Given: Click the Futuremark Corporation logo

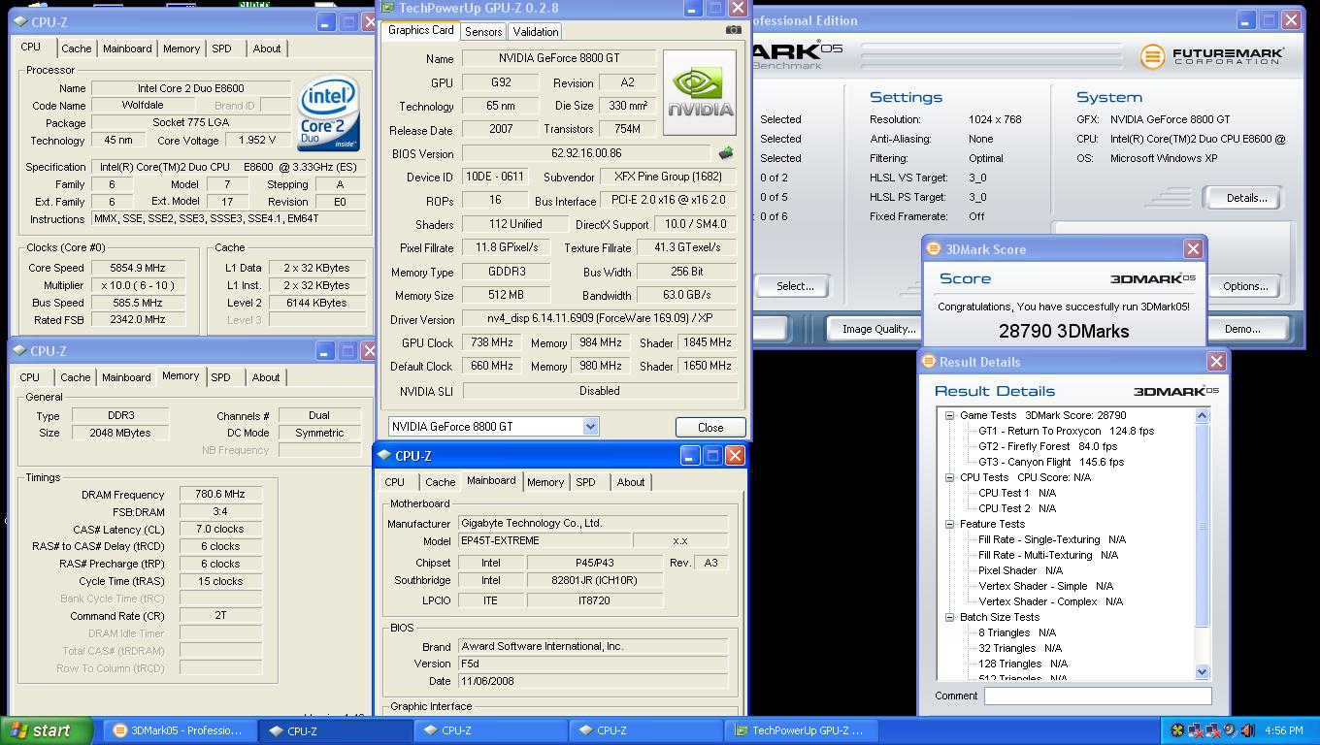Looking at the screenshot, I should pos(1212,56).
